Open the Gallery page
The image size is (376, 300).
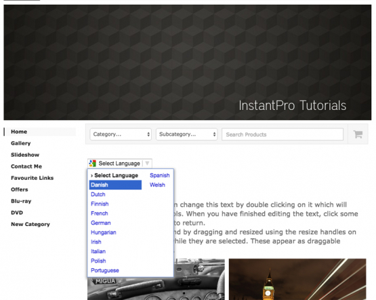pos(20,143)
